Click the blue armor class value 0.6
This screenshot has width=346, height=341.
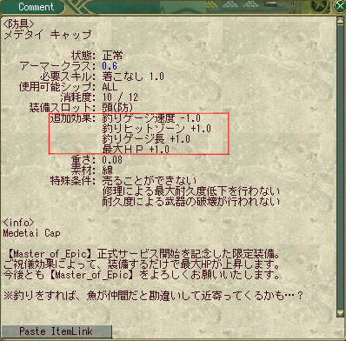tap(110, 66)
